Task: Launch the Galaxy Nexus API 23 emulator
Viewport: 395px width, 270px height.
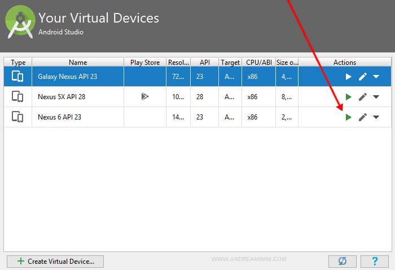Action: [x=348, y=77]
